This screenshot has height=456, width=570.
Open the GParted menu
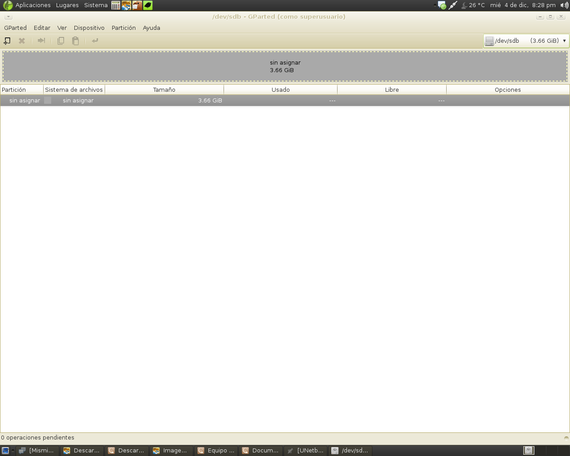16,28
